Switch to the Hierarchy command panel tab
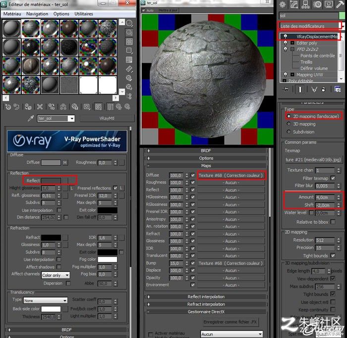This screenshot has width=347, height=338. coord(305,4)
